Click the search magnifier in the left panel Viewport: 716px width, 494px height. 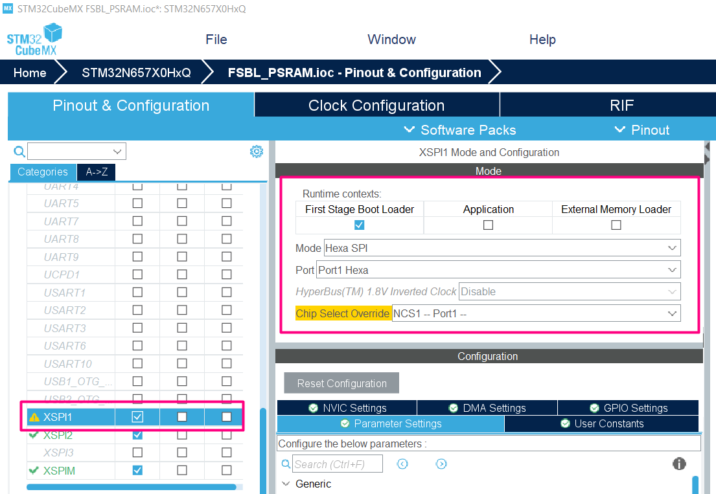point(19,151)
